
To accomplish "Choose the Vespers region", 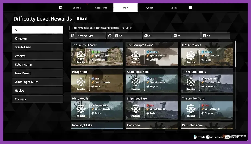I will tap(37, 56).
